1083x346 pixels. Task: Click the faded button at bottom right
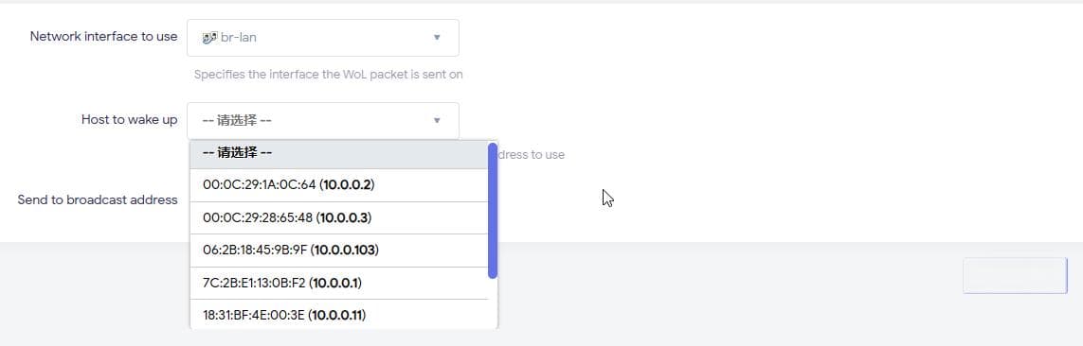click(x=1015, y=276)
